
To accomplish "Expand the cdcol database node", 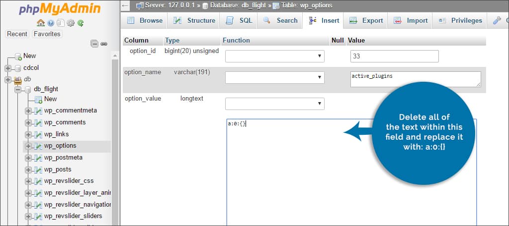I will click(8, 68).
